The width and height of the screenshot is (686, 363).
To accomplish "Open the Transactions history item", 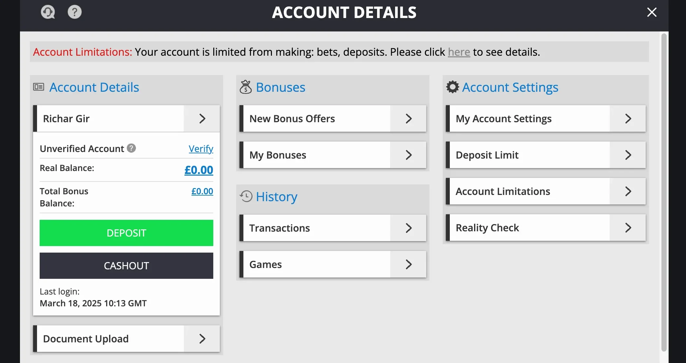I will [x=333, y=228].
